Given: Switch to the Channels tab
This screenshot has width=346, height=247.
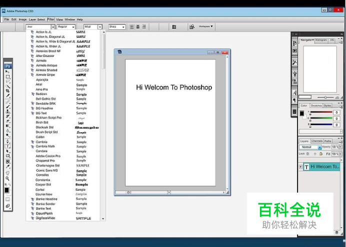Looking at the screenshot, I should [x=317, y=141].
